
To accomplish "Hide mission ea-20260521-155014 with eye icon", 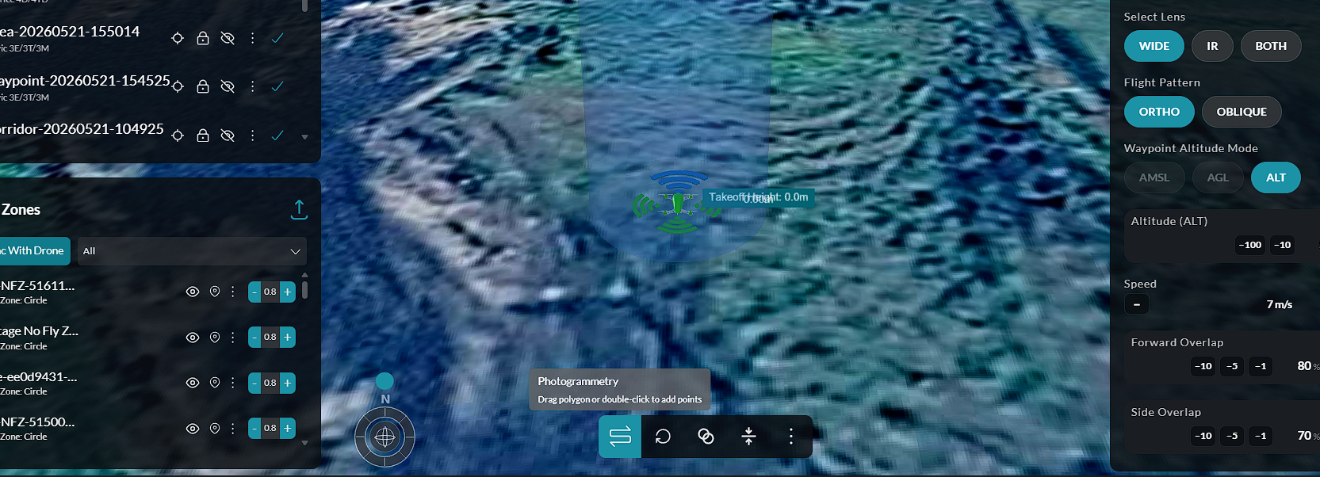I will click(x=228, y=38).
